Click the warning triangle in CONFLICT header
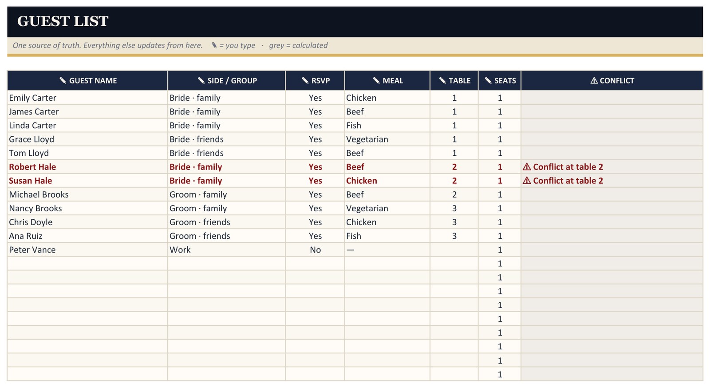 click(594, 80)
